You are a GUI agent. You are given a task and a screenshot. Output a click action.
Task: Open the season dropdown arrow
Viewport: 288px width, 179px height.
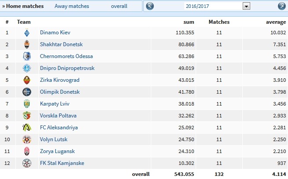(246, 6)
